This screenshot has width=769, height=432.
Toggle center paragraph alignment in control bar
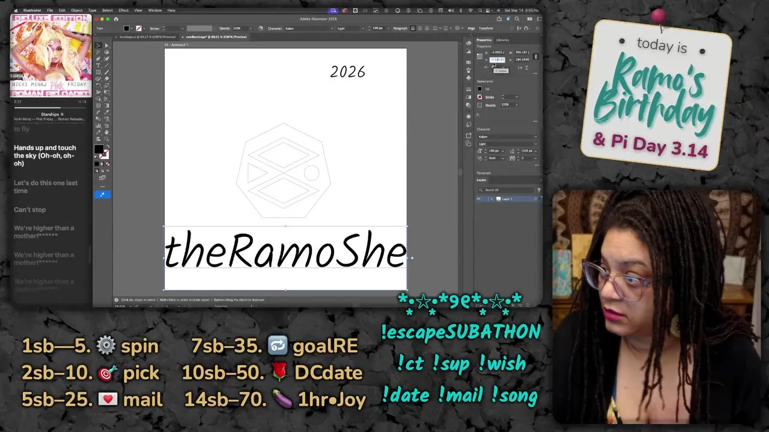pyautogui.click(x=420, y=28)
